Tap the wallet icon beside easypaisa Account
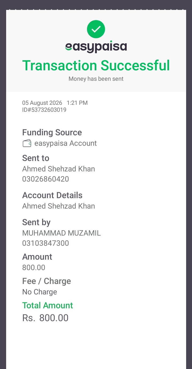Image resolution: width=192 pixels, height=369 pixels. pos(27,143)
